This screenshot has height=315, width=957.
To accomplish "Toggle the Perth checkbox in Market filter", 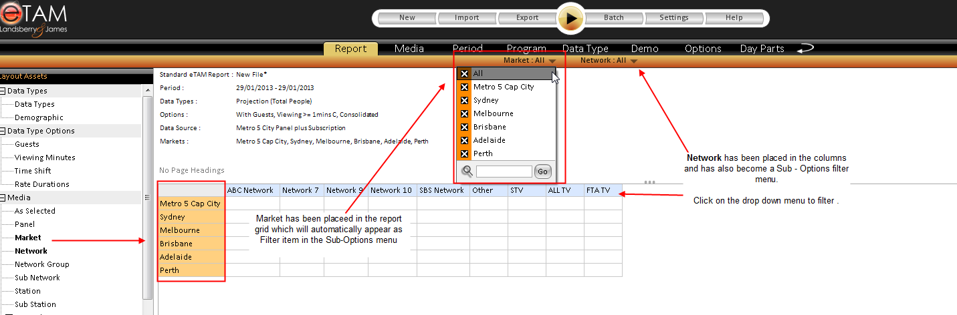I will coord(464,153).
